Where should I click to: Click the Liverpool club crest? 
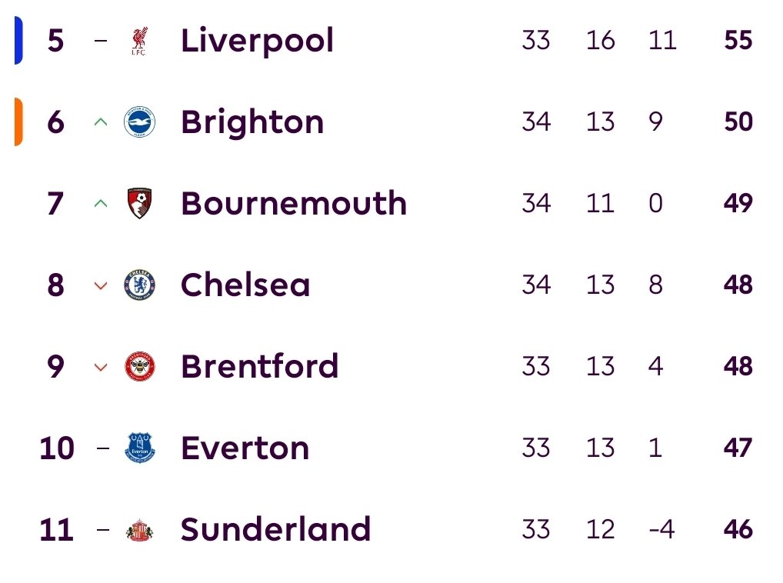[x=139, y=41]
